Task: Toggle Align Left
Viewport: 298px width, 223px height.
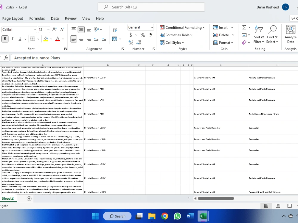Action: coord(74,39)
